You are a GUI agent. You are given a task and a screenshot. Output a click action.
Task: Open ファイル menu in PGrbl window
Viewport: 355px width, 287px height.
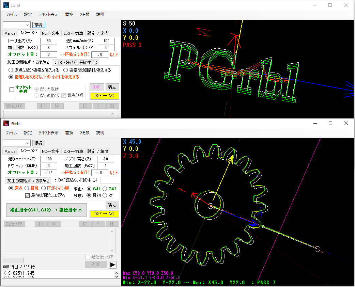12,132
